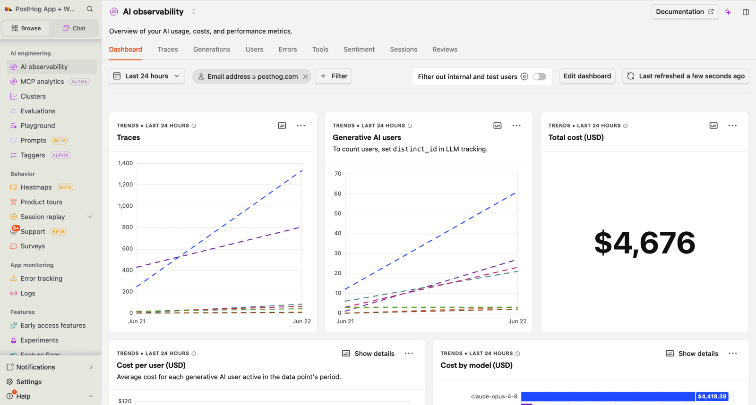
Task: Open the PostHog App project switcher
Action: [x=40, y=9]
